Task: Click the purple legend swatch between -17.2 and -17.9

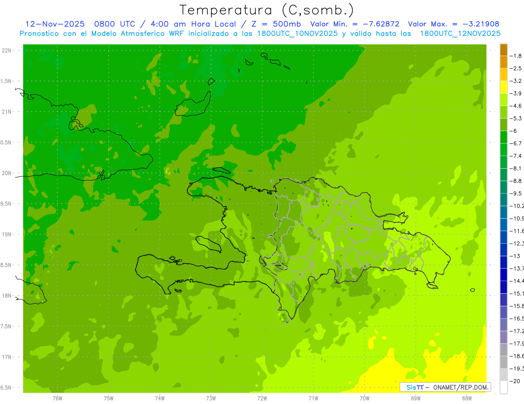Action: (x=503, y=336)
